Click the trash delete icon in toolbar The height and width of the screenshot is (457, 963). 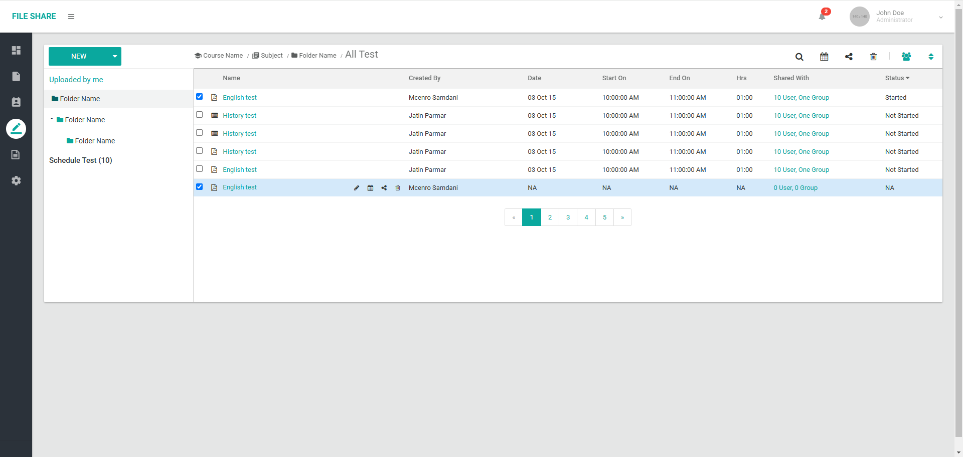873,57
